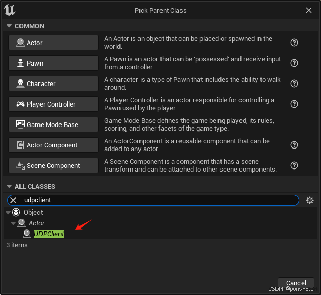Viewport: 321px width, 295px height.
Task: Open the help icon for Character description
Action: (294, 83)
